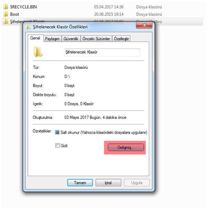Select the Şifrelenecek Klasör folder icon in list
This screenshot has width=206, height=209.
coord(6,22)
